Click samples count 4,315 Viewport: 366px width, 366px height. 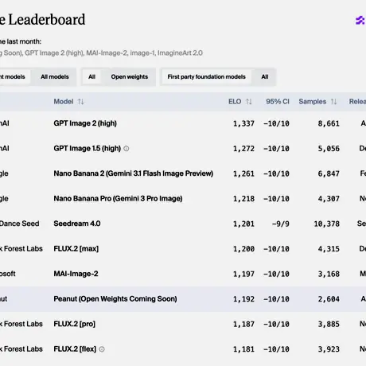click(329, 249)
